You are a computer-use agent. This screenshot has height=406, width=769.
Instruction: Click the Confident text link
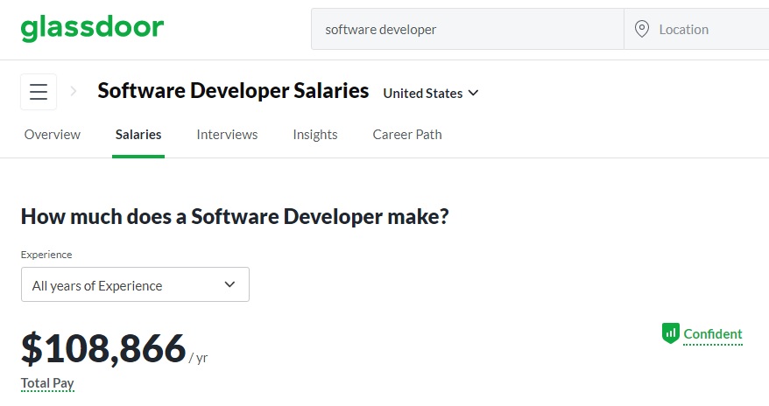coord(713,333)
